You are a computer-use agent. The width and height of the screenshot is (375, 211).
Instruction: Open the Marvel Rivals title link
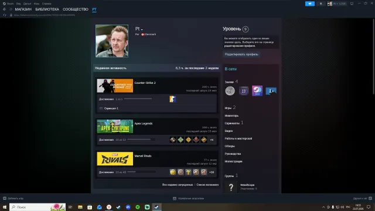point(143,156)
